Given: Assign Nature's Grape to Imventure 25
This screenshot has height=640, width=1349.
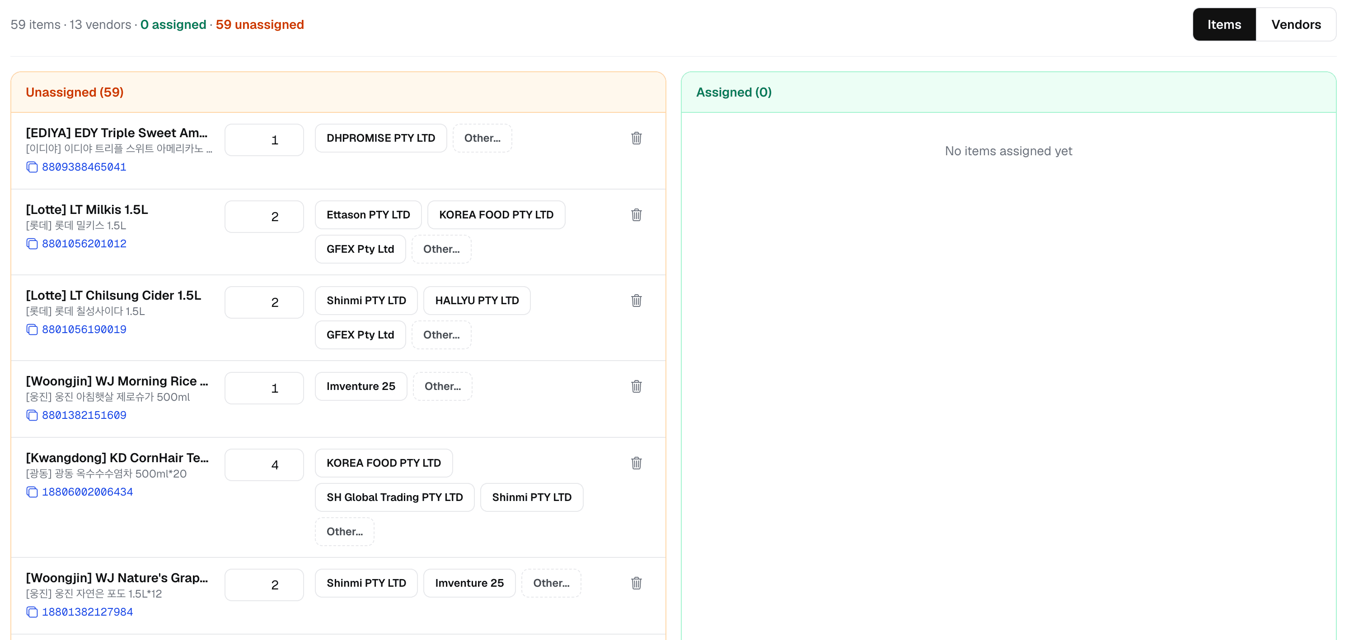Looking at the screenshot, I should coord(469,584).
